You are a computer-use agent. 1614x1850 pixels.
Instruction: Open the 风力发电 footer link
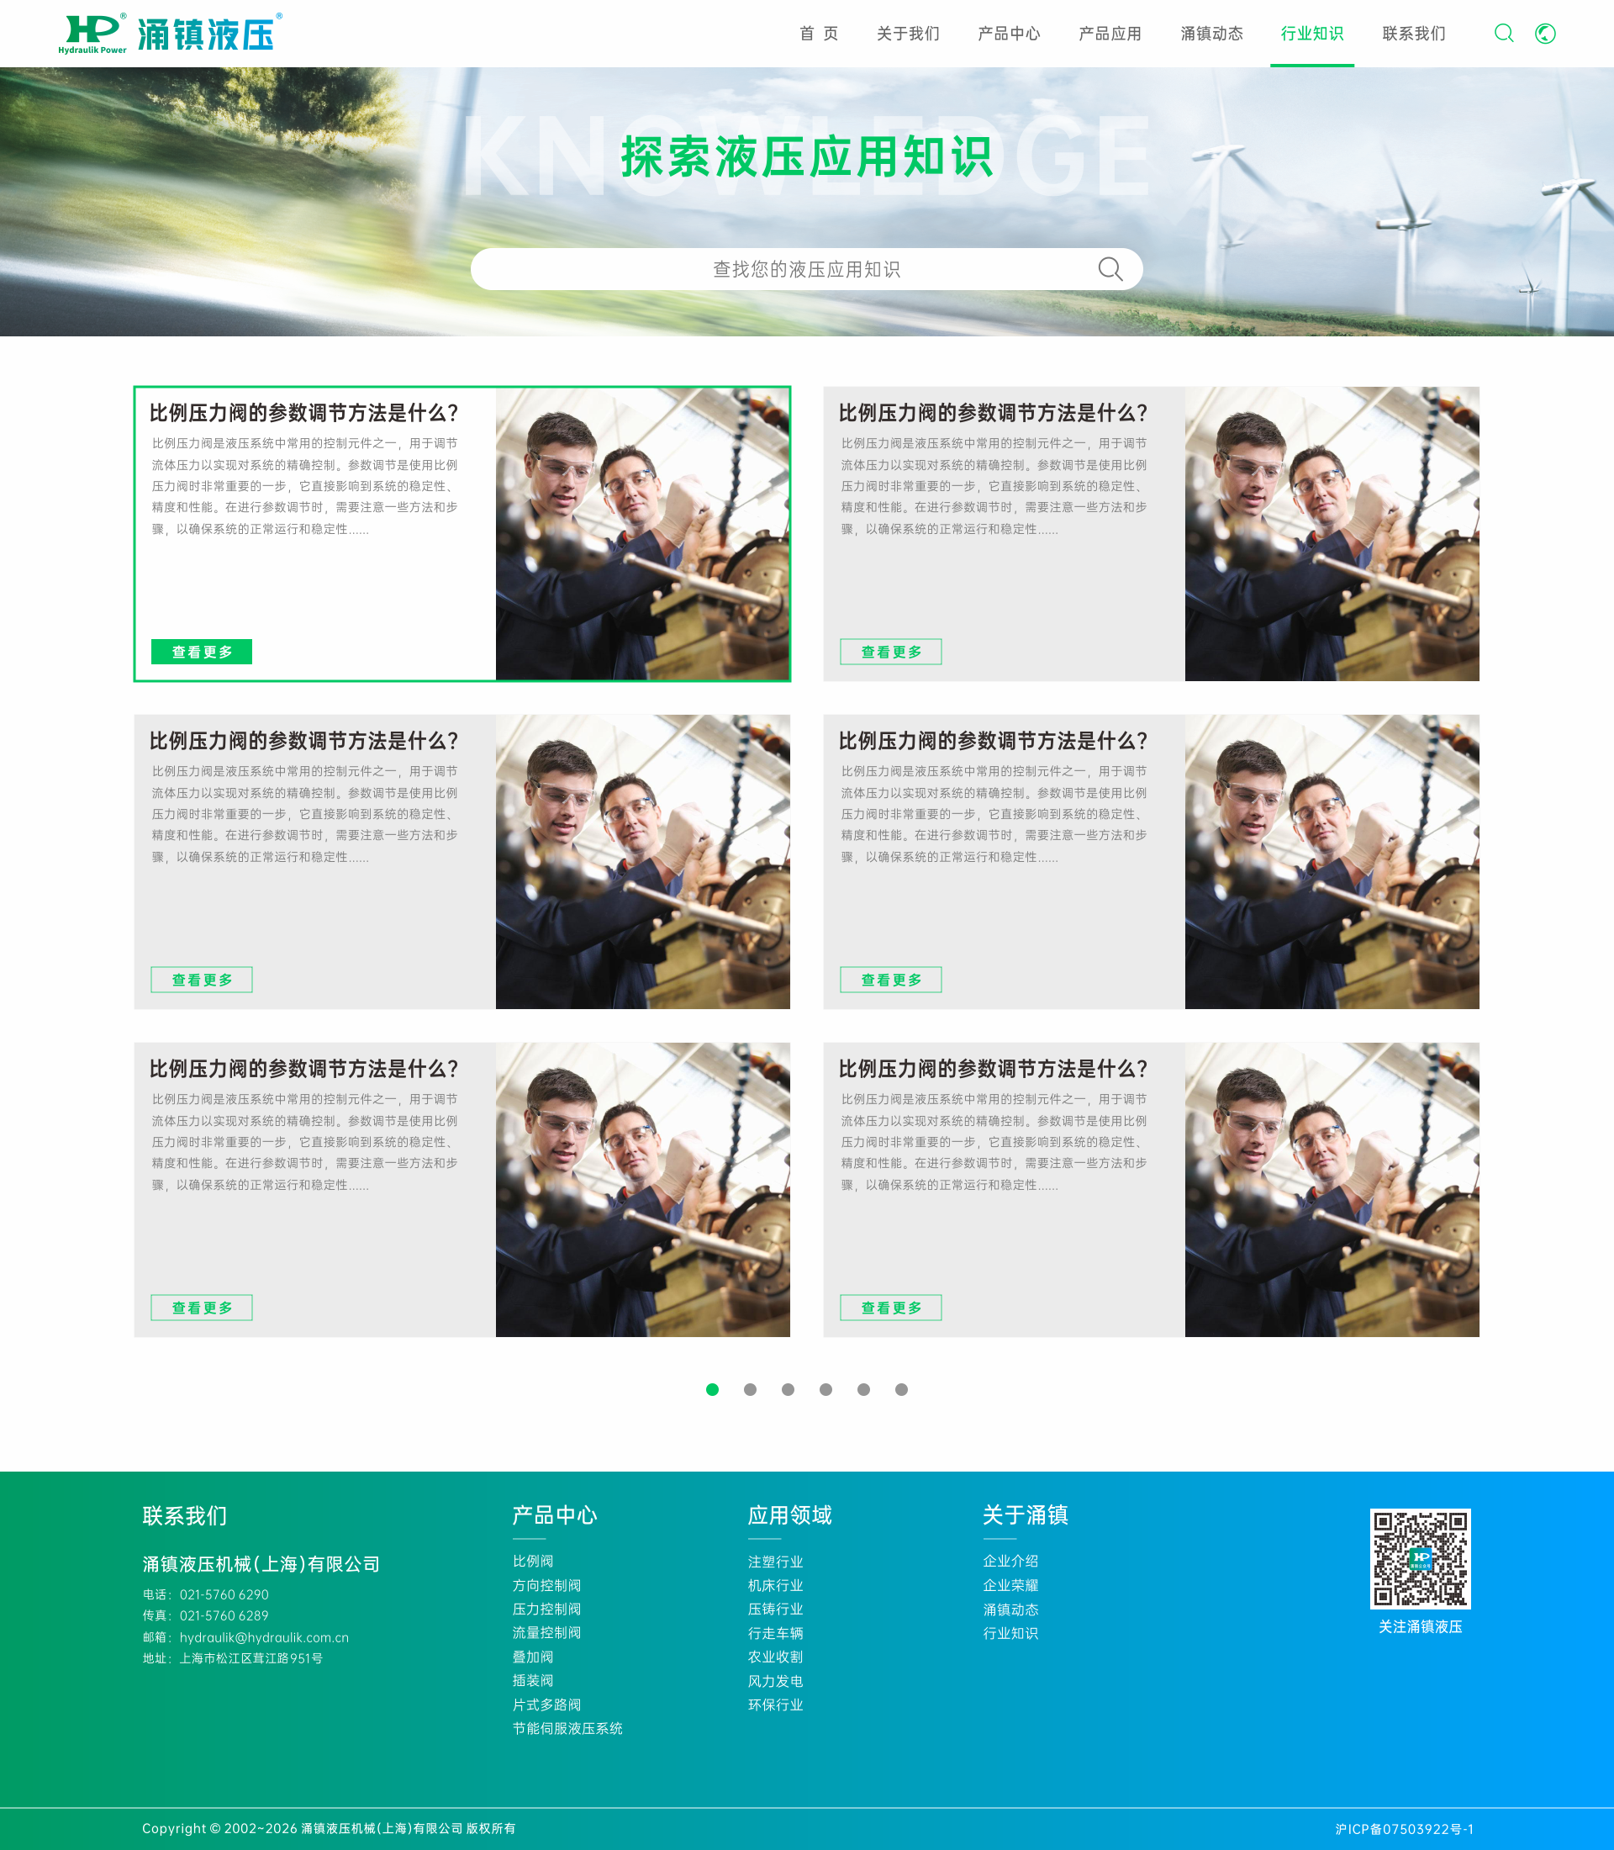(774, 1681)
